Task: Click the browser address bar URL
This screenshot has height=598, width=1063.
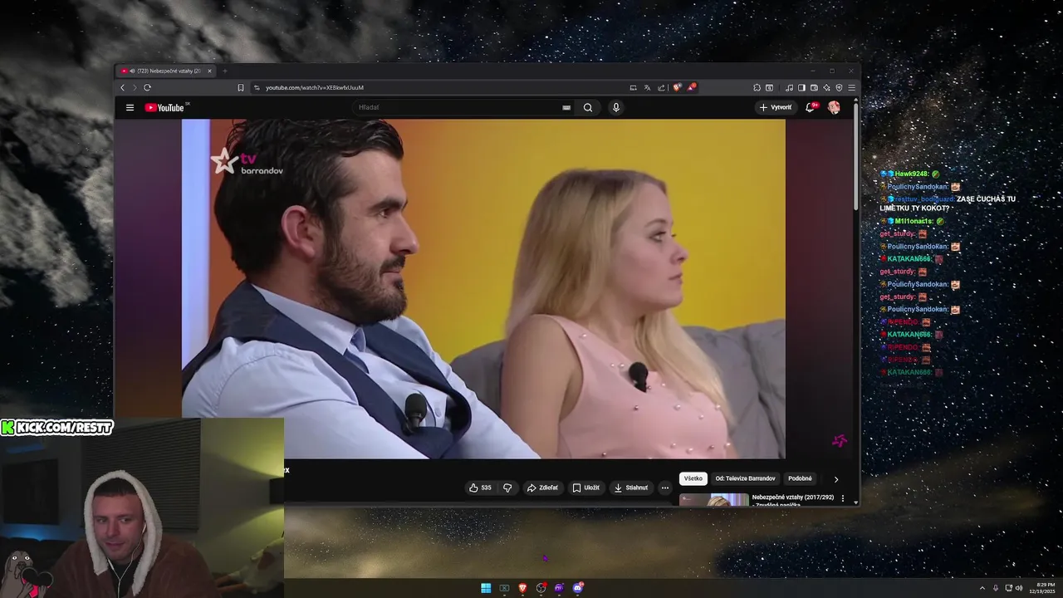Action: coord(315,87)
